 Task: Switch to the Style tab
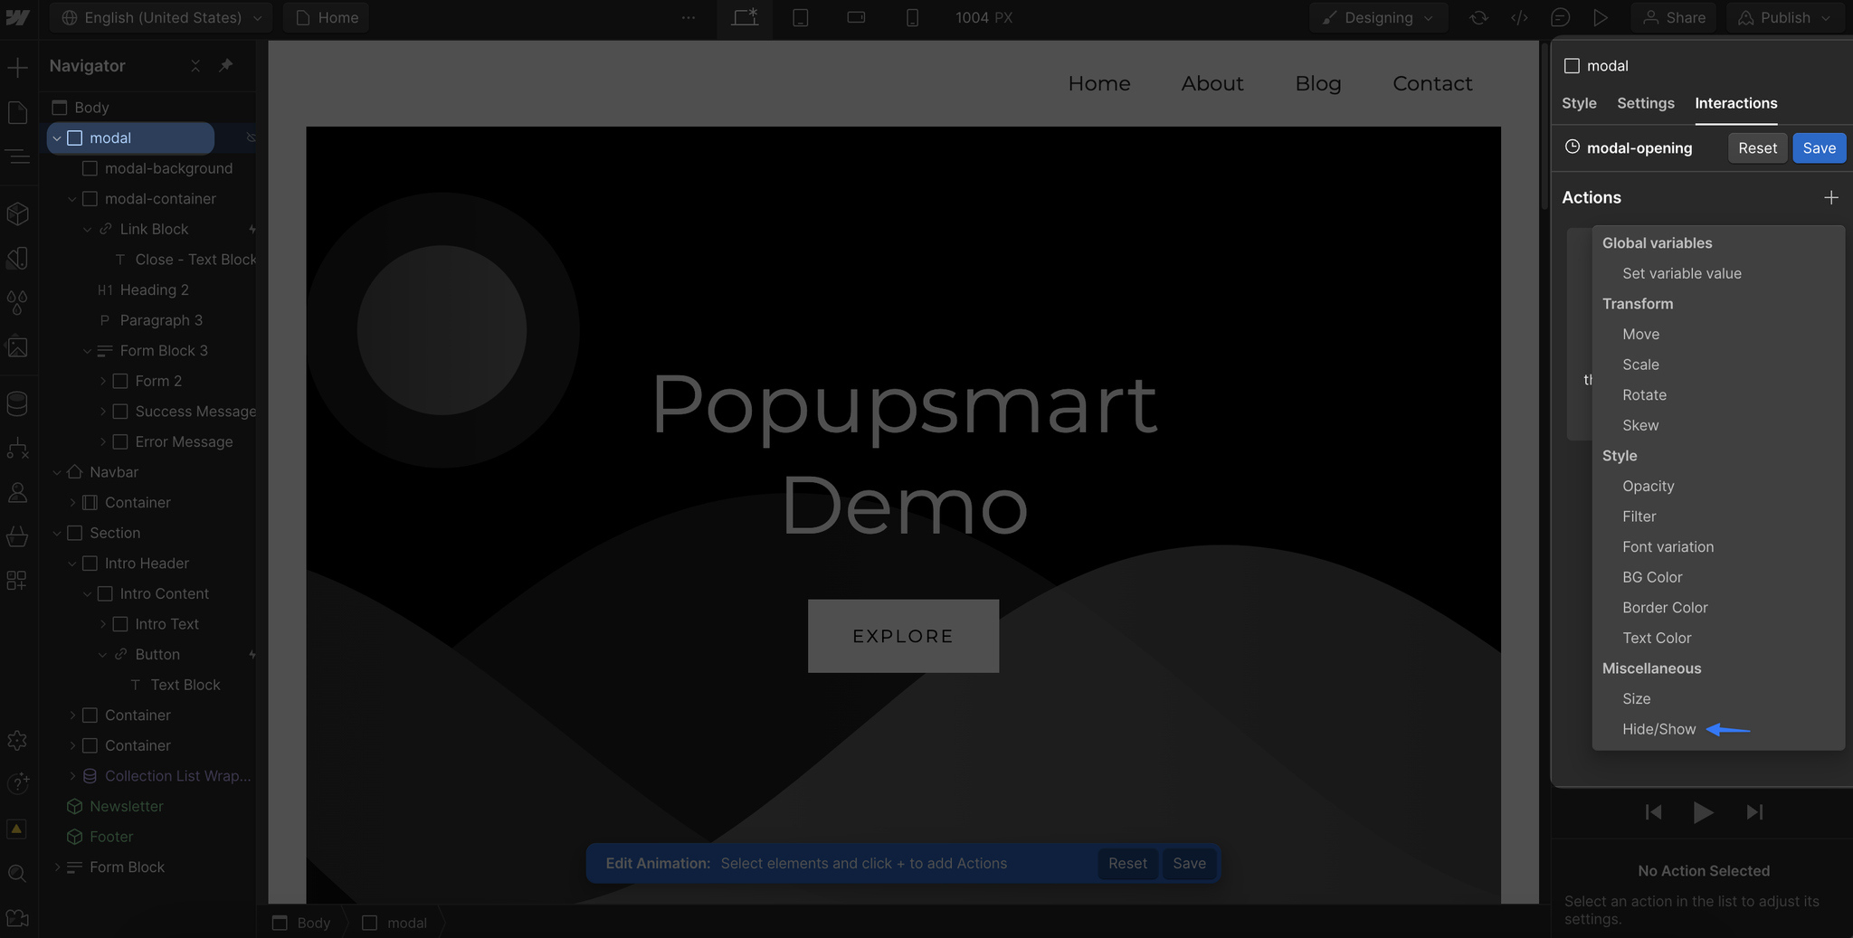pos(1579,103)
